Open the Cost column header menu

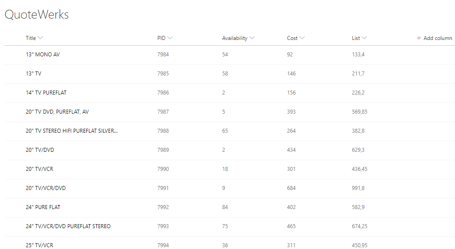click(x=303, y=38)
